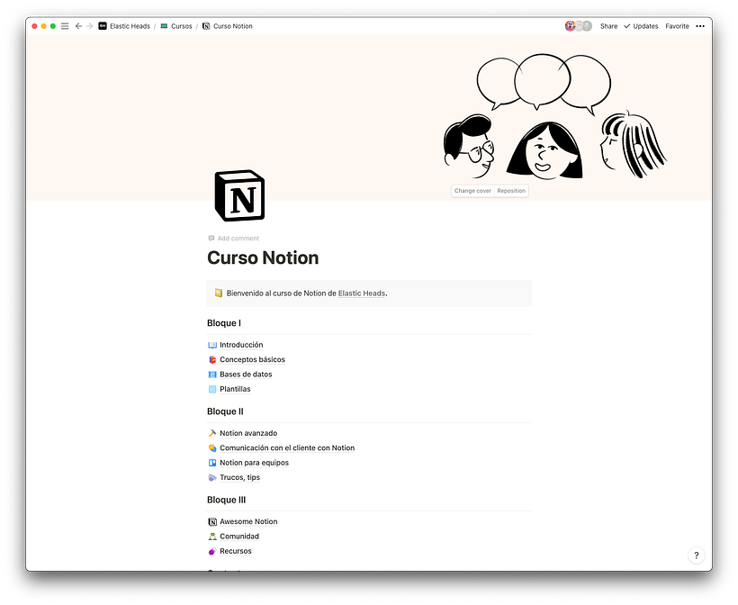This screenshot has width=738, height=605.
Task: Open Comunicación con el cliente con Notion
Action: coord(287,448)
